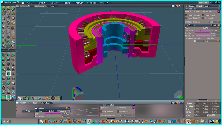Click the 3D view mode button
Image resolution: width=222 pixels, height=125 pixels.
pos(173,6)
